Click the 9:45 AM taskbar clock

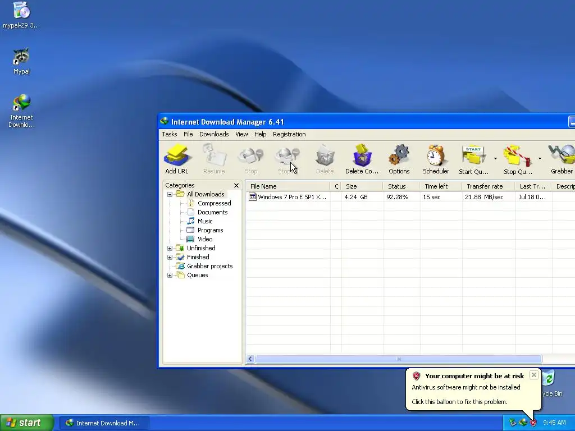(x=554, y=423)
